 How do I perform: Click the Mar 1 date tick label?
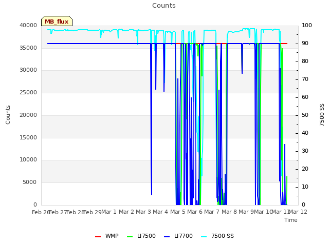click(x=109, y=212)
